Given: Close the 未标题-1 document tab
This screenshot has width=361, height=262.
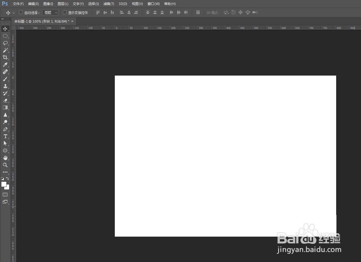Looking at the screenshot, I should [x=72, y=21].
